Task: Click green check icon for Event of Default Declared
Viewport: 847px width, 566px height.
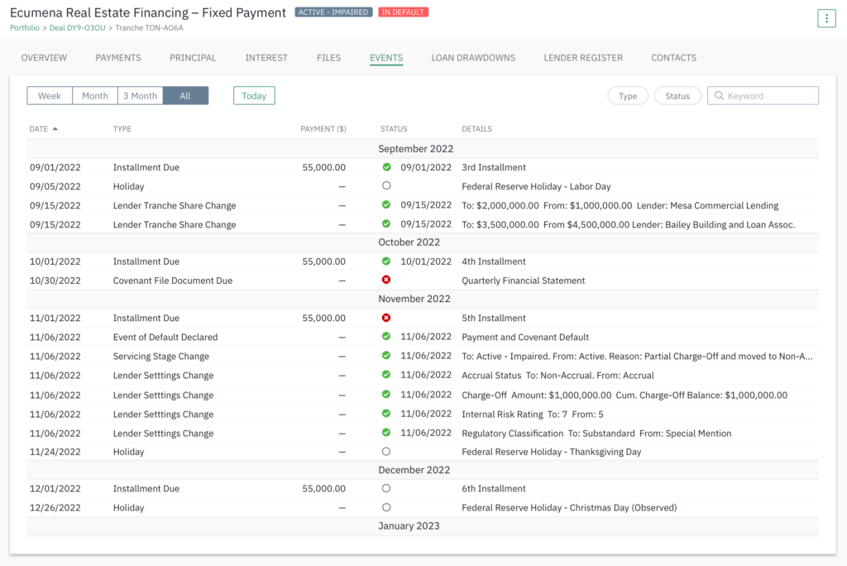Action: 386,337
